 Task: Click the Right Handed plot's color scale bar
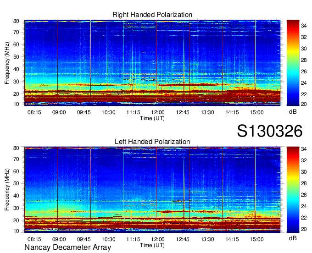pos(293,63)
